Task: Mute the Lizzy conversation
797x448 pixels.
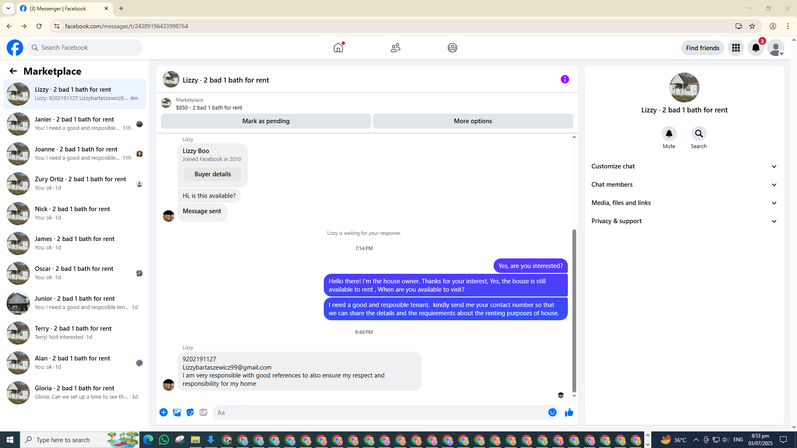Action: tap(669, 134)
